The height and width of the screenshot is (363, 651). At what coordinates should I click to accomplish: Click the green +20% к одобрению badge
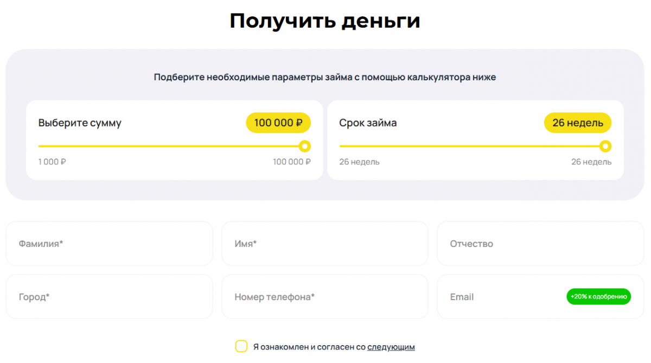pyautogui.click(x=598, y=297)
